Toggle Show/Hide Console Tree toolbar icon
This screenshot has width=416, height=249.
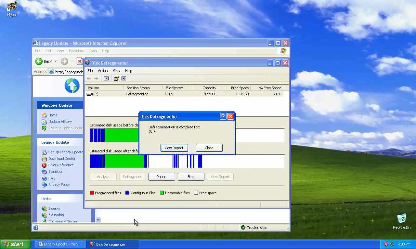pos(106,78)
